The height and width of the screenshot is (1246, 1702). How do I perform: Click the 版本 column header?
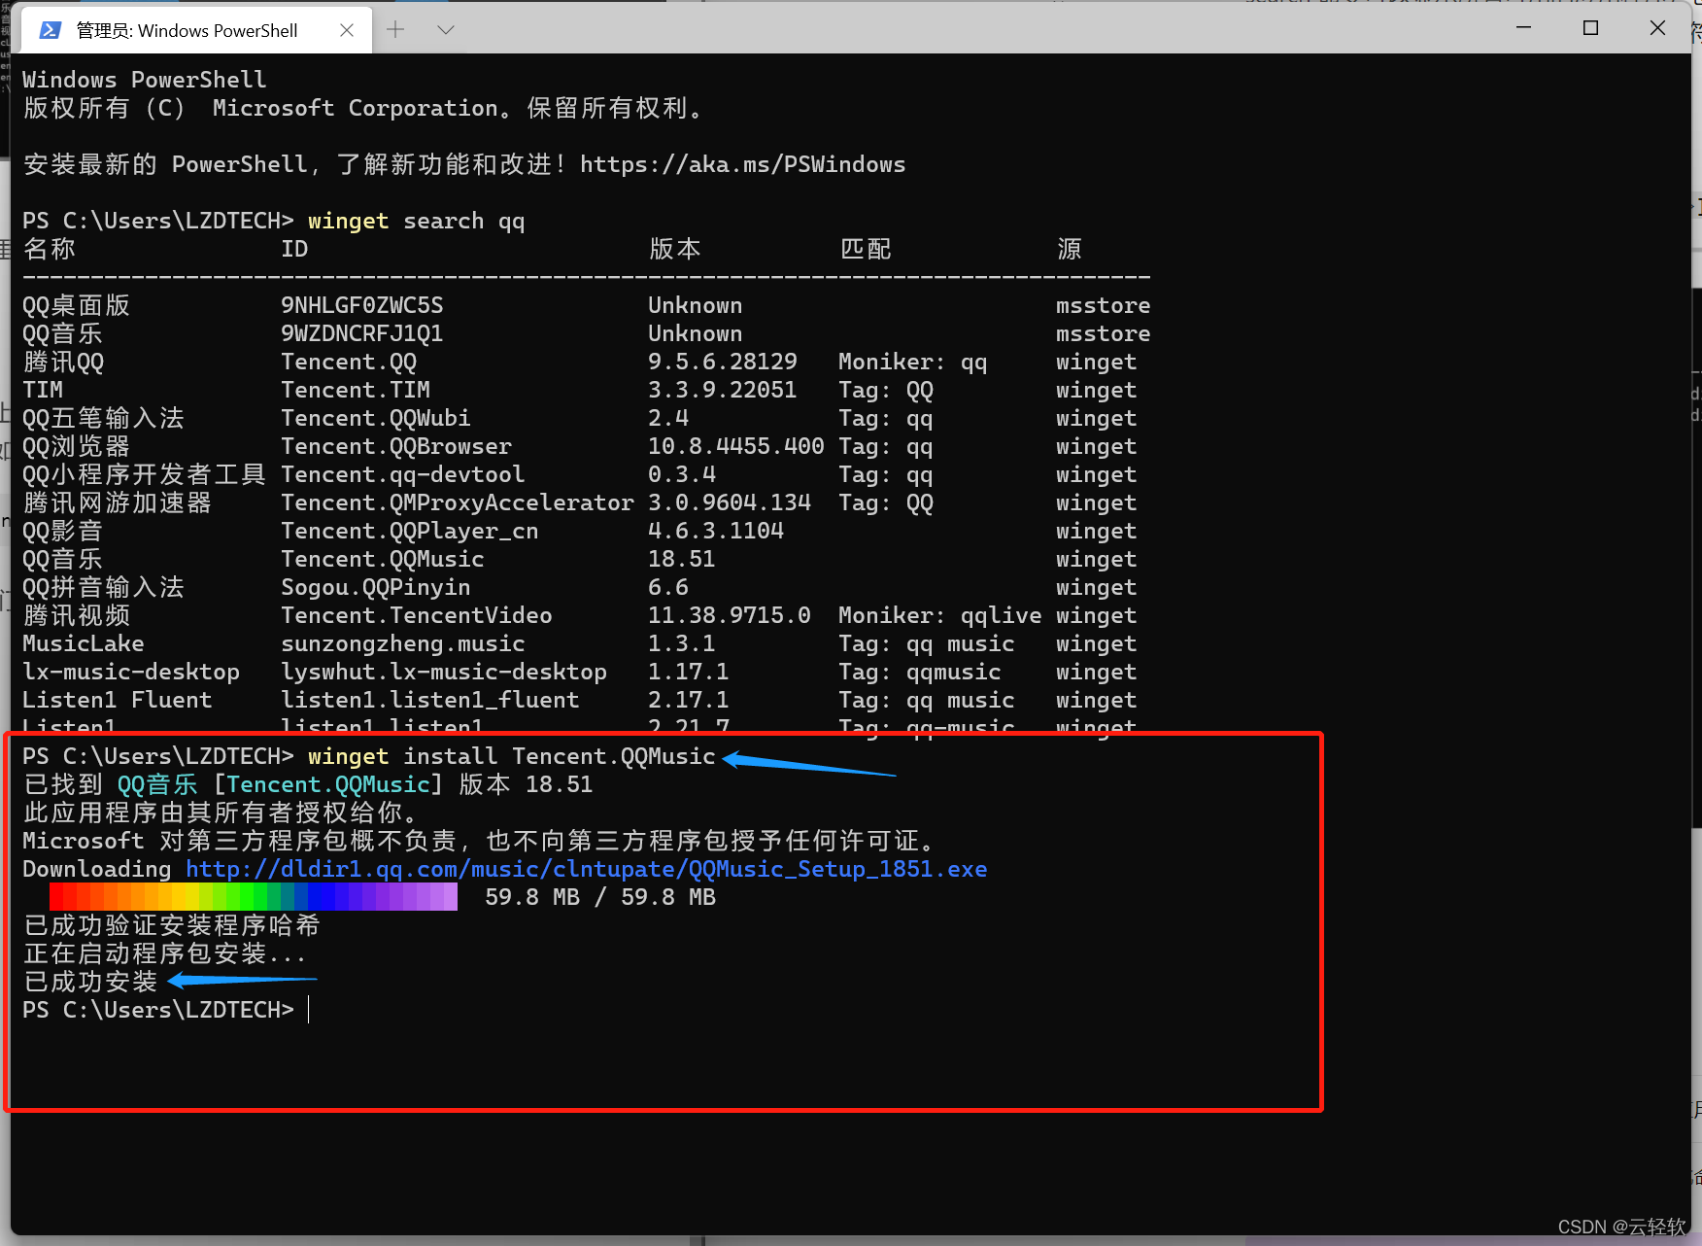675,250
